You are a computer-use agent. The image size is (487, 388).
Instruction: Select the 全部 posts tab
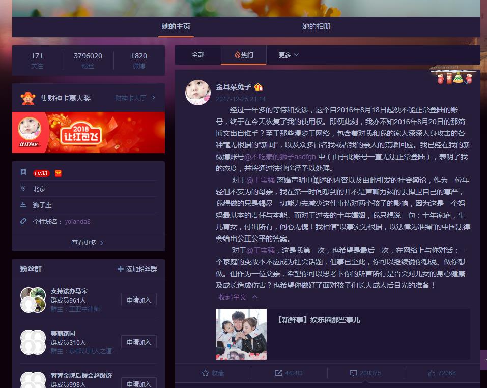click(198, 55)
